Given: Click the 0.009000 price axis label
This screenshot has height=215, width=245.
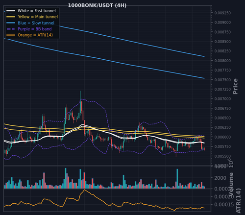Looking at the screenshot, I should pos(222,23).
